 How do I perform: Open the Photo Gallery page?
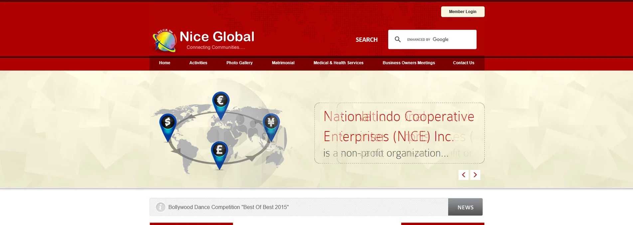coord(239,63)
